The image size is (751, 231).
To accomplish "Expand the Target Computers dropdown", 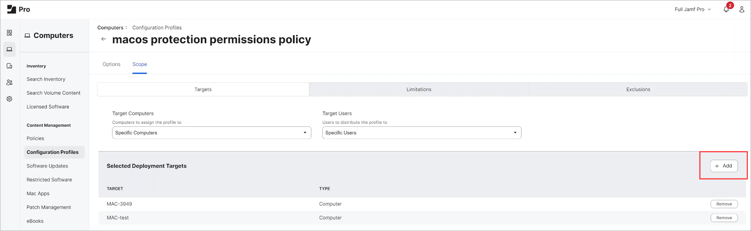I will (x=212, y=133).
